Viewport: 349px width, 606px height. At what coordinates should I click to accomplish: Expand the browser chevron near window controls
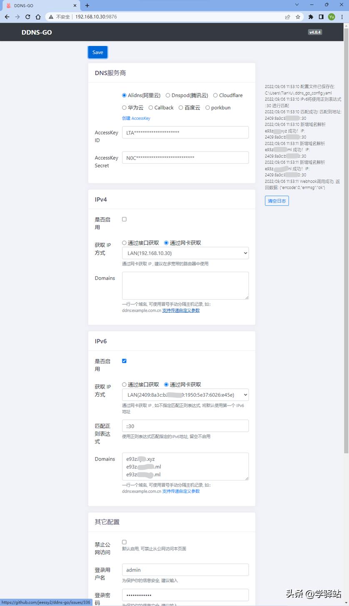tap(297, 5)
